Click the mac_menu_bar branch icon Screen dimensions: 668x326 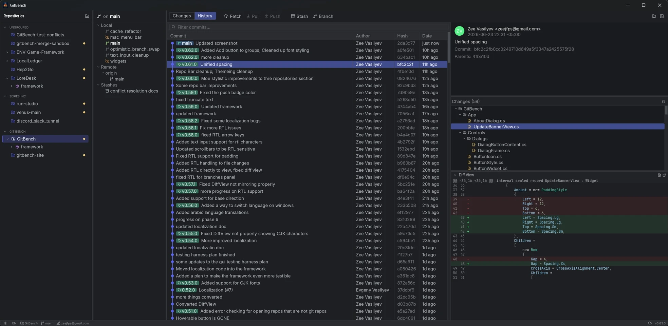(107, 37)
